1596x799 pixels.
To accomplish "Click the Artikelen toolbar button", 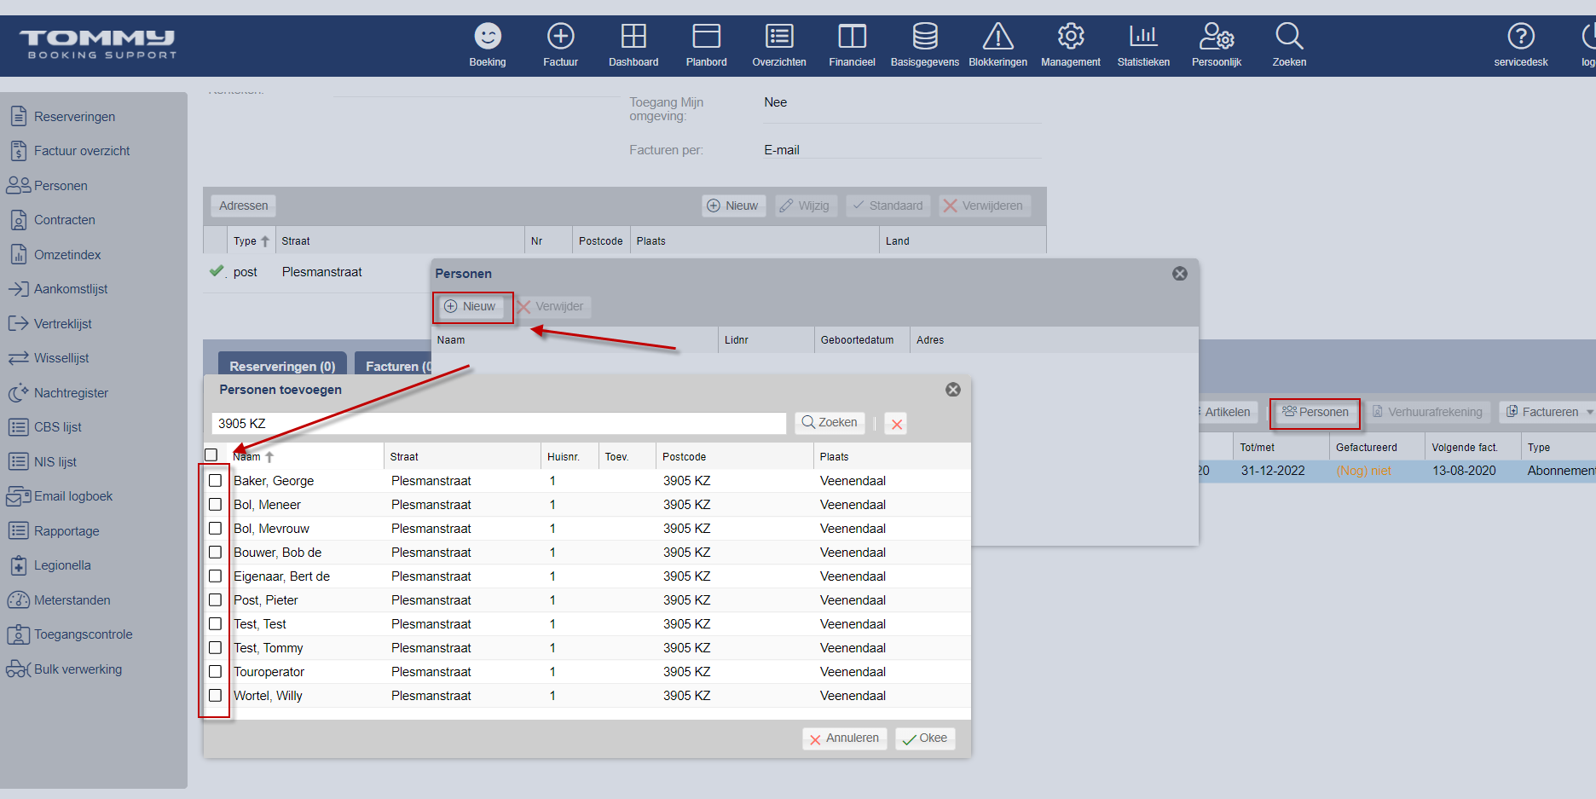I will 1227,413.
